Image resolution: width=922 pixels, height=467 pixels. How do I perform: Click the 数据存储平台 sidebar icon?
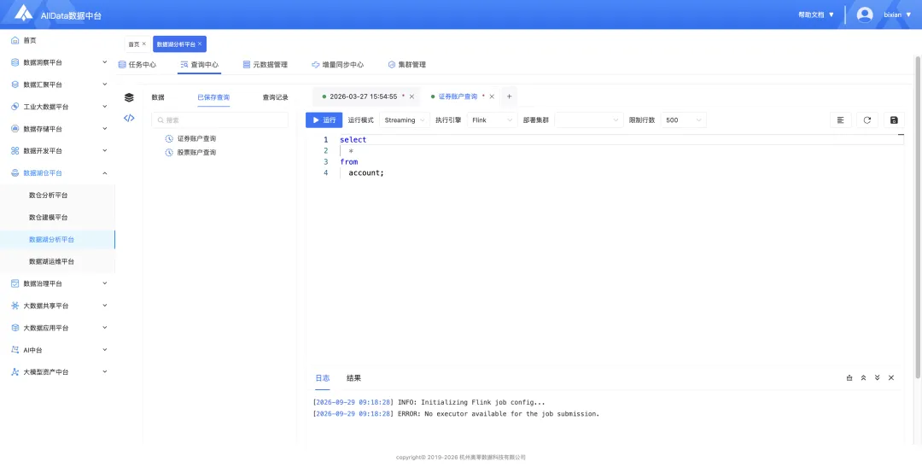15,129
